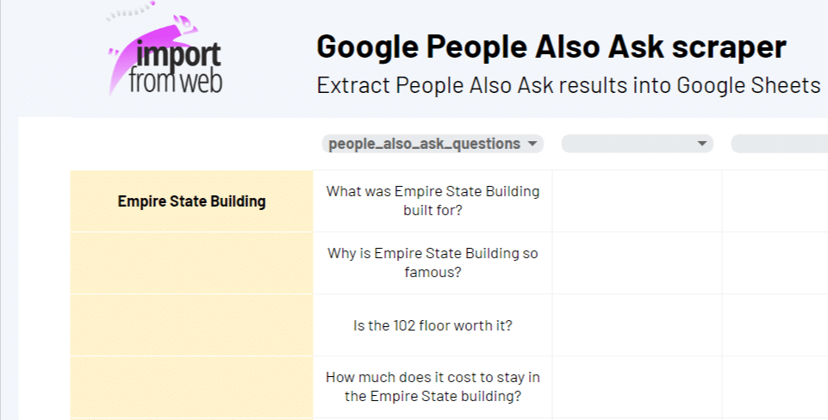This screenshot has width=828, height=420.
Task: Select empty cell right of "How much does it cost" question
Action: click(637, 387)
